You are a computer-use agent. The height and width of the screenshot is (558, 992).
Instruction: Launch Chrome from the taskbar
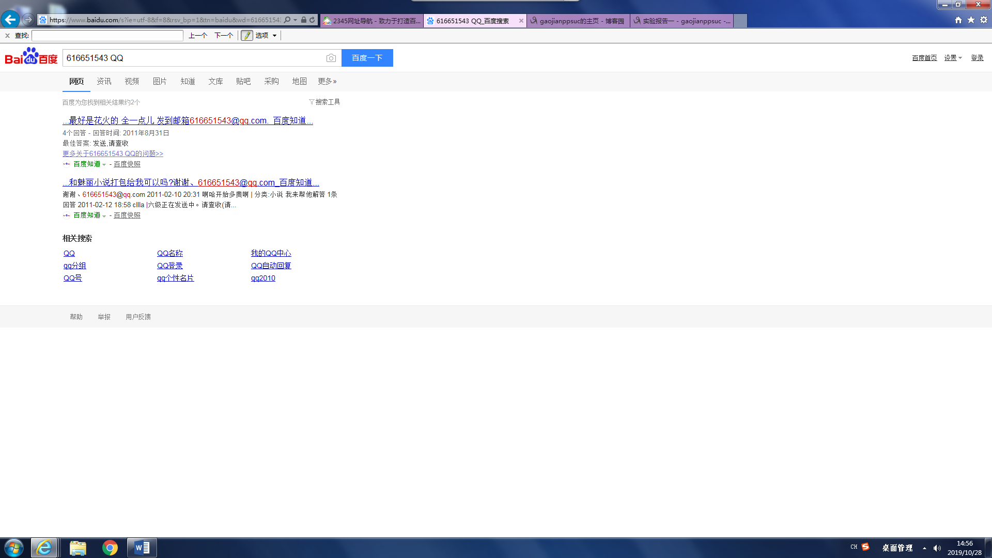pyautogui.click(x=110, y=548)
